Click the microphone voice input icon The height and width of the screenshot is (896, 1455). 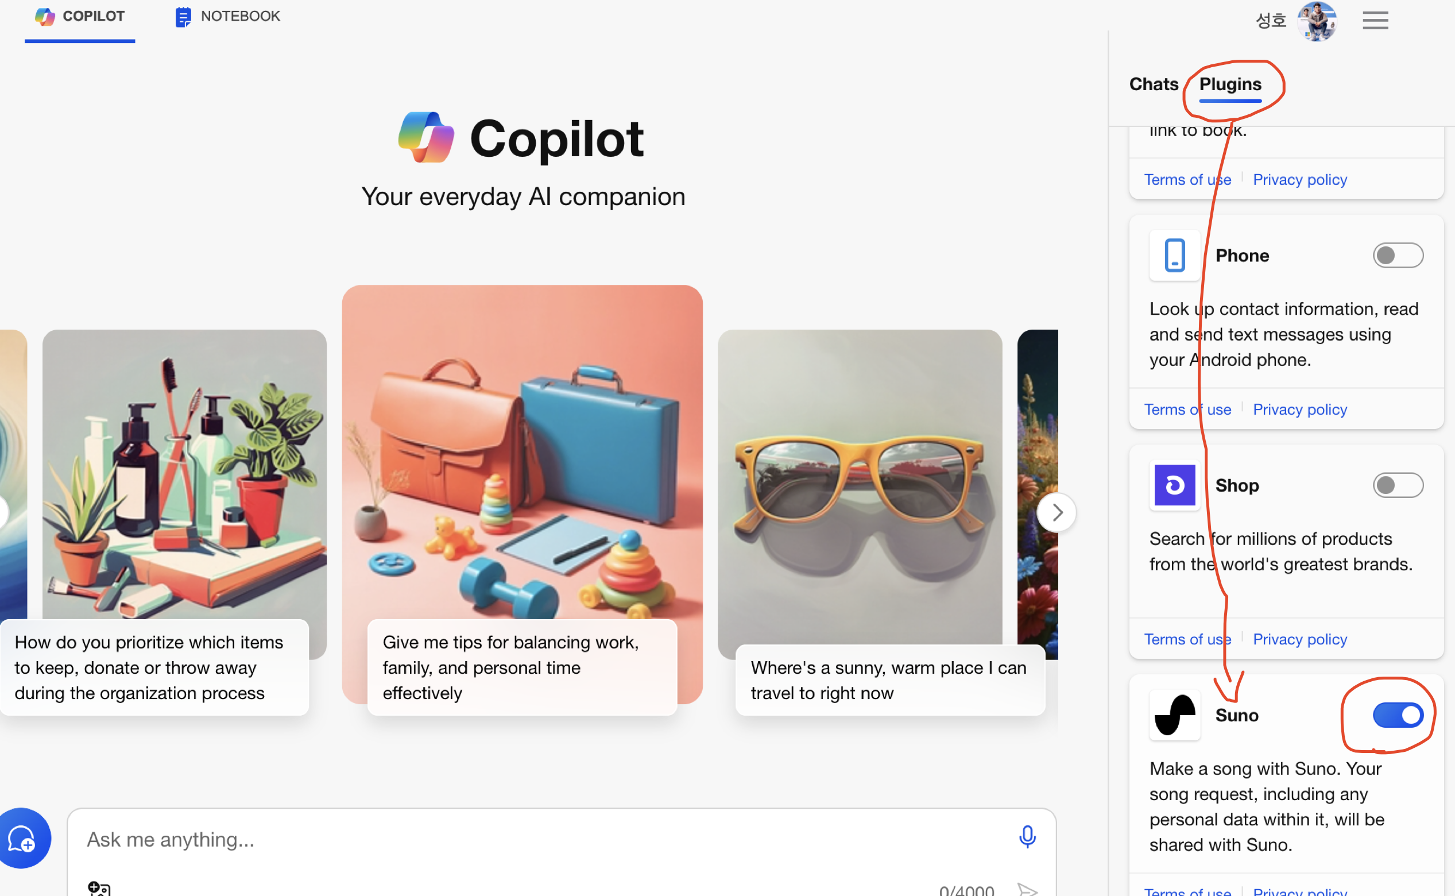coord(1027,837)
